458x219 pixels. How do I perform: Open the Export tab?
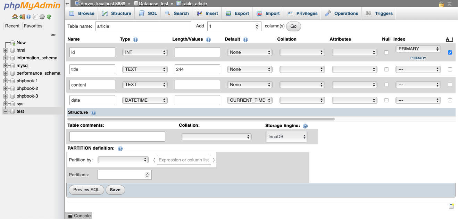click(238, 14)
